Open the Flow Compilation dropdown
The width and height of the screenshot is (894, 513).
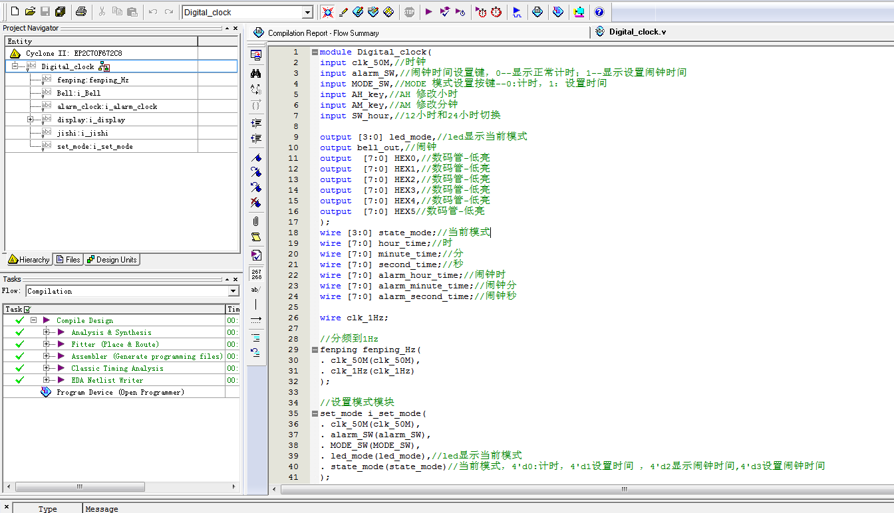233,291
